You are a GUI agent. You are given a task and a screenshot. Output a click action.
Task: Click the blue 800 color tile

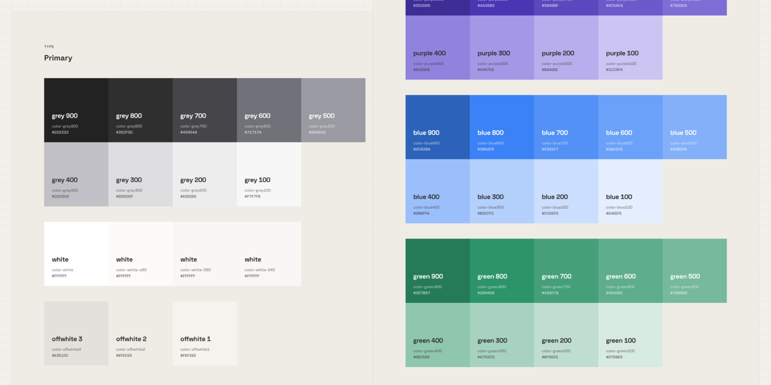[502, 127]
